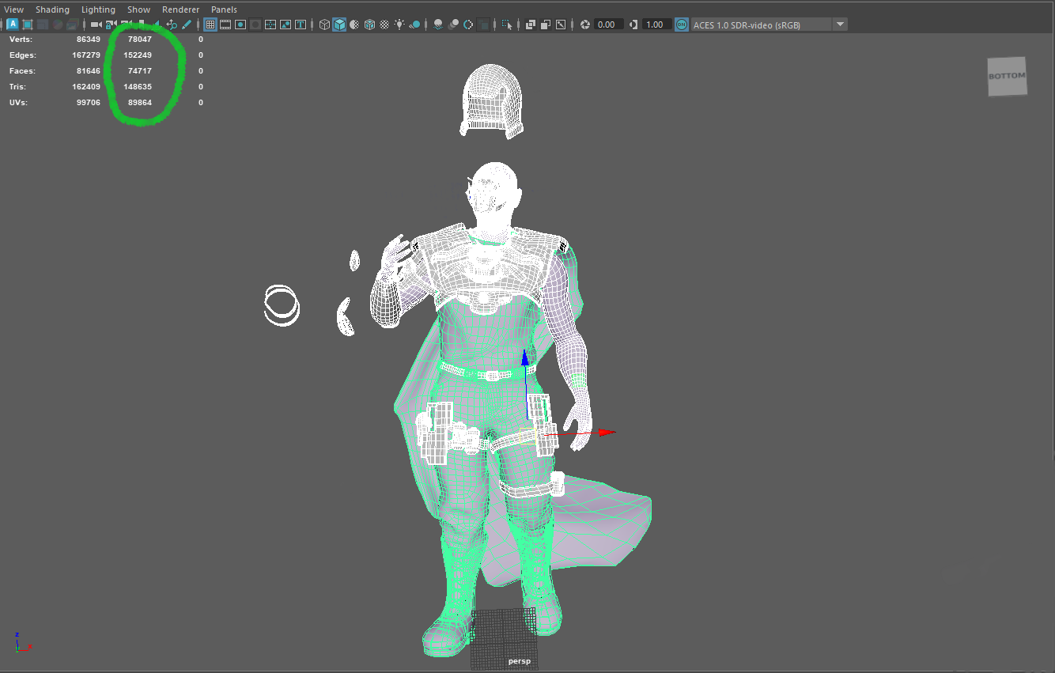The width and height of the screenshot is (1055, 673).
Task: Toggle color management ON button
Action: (682, 25)
